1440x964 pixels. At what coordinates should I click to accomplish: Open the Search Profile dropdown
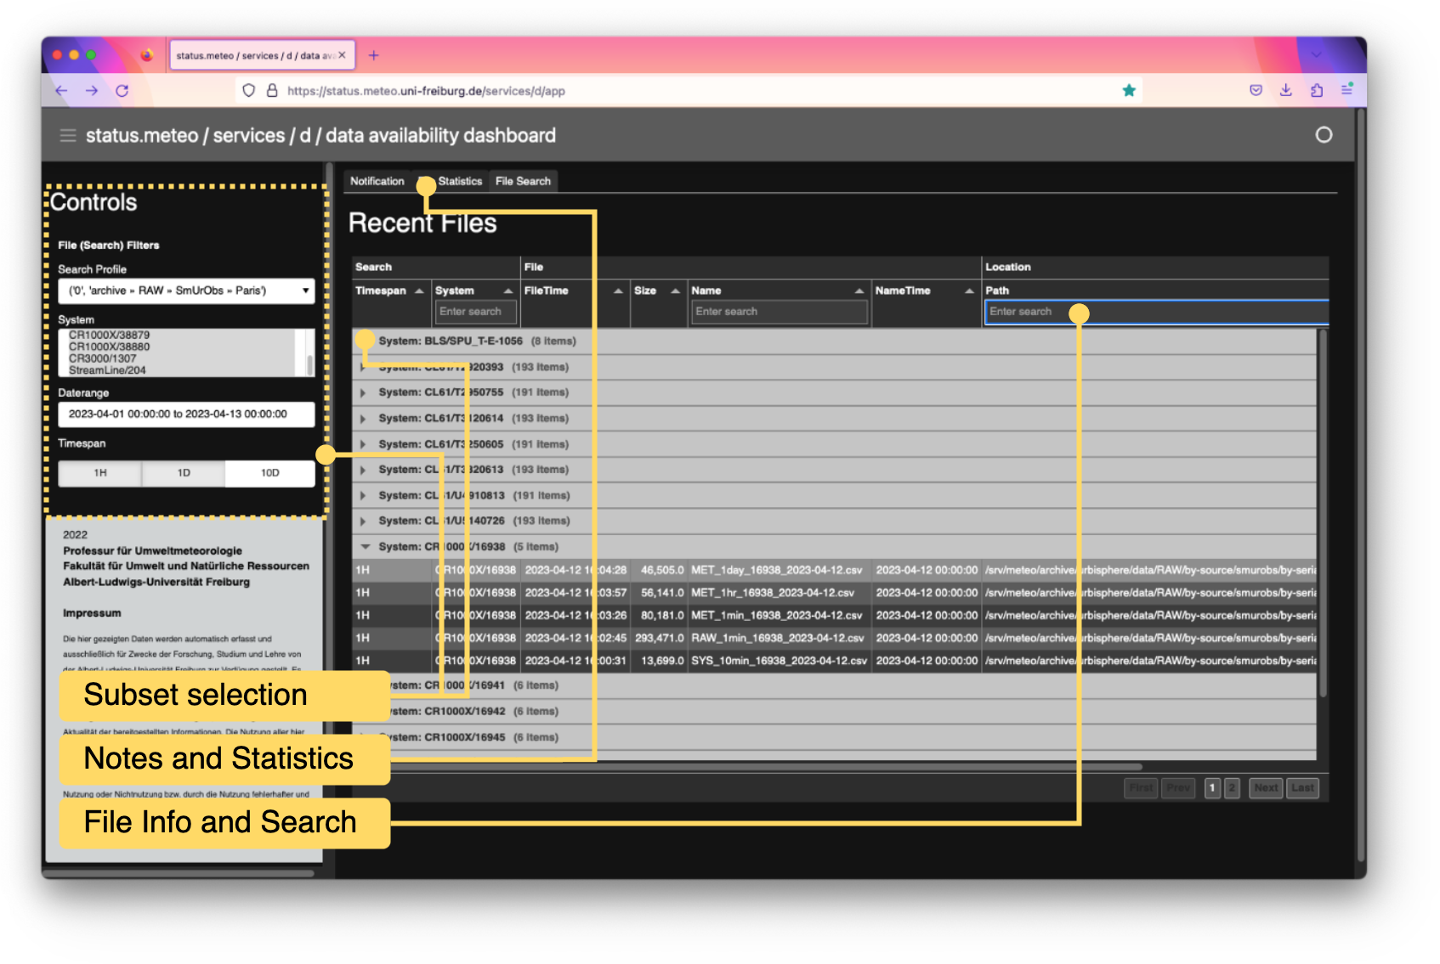186,290
